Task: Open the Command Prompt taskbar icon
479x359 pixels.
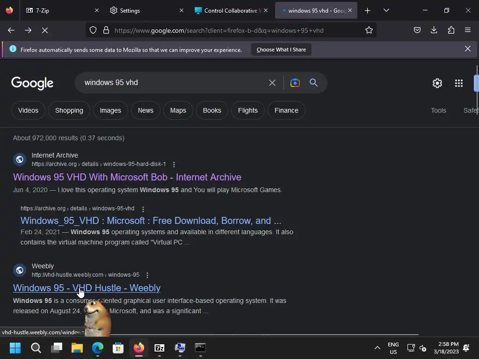Action: pos(200,348)
